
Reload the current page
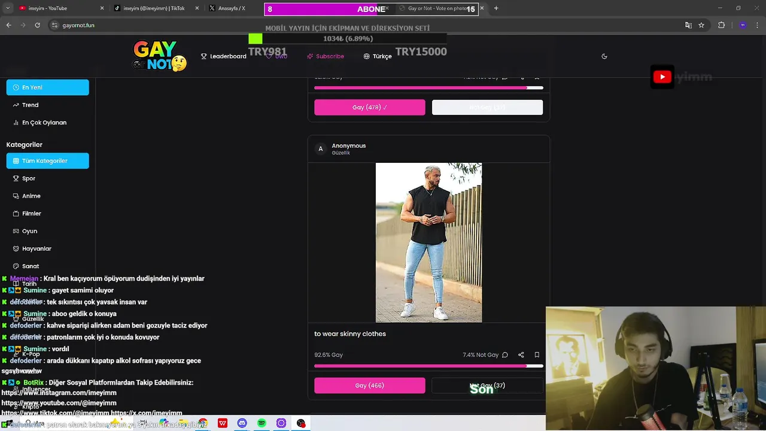coord(37,25)
